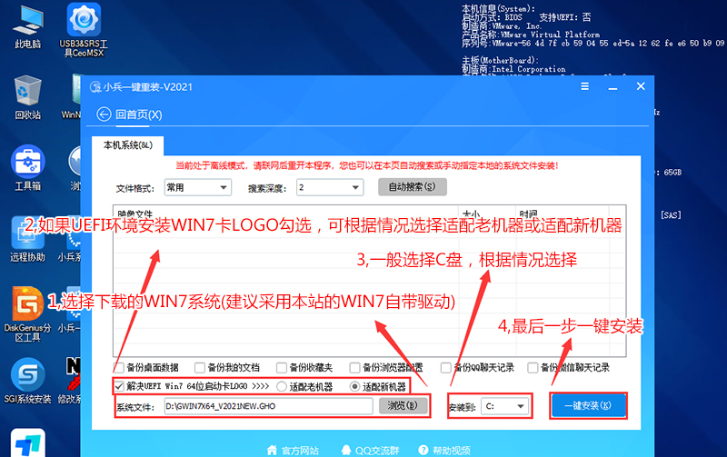Viewport: 727px width, 457px height.
Task: Launch DiskGenius分区工具 desktop icon
Action: pyautogui.click(x=28, y=314)
